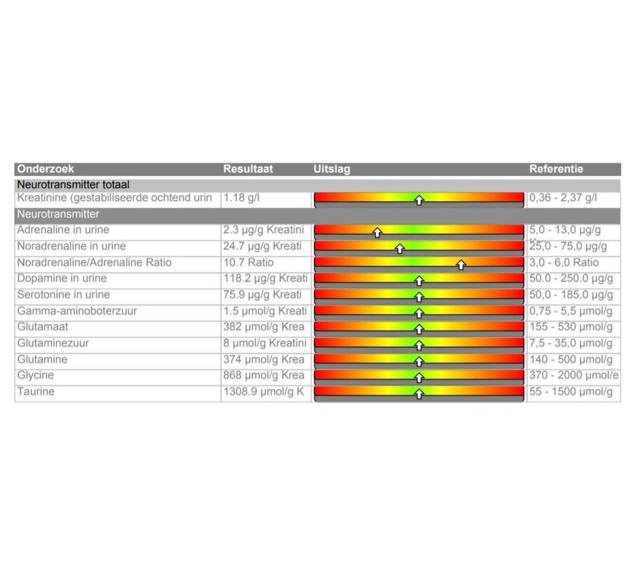
Task: Click the '370 - 2000 µmol/e' reference
Action: (573, 375)
